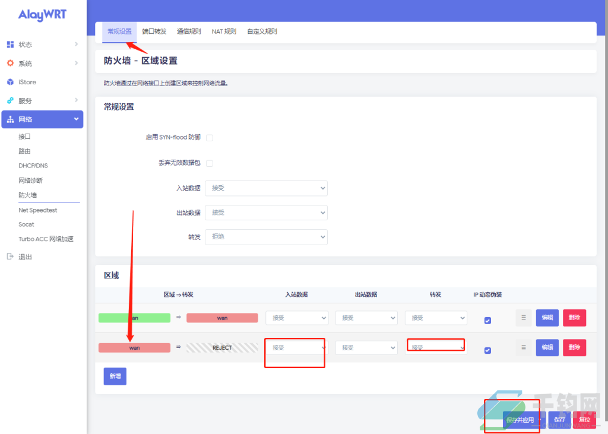Image resolution: width=608 pixels, height=434 pixels.
Task: Check the 丢弃无效数据包 checkbox
Action: pos(210,163)
